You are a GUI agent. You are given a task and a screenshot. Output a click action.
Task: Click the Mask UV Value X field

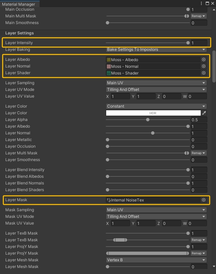120,223
